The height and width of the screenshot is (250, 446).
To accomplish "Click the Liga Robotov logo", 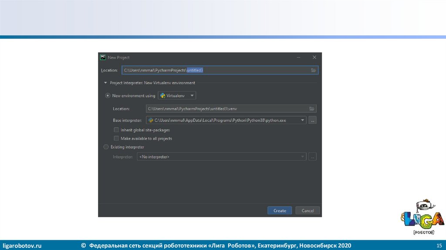I will (x=422, y=217).
